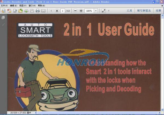Show attachments paperclip sidebar icon
Image resolution: width=164 pixels, height=115 pixels.
(x=3, y=25)
